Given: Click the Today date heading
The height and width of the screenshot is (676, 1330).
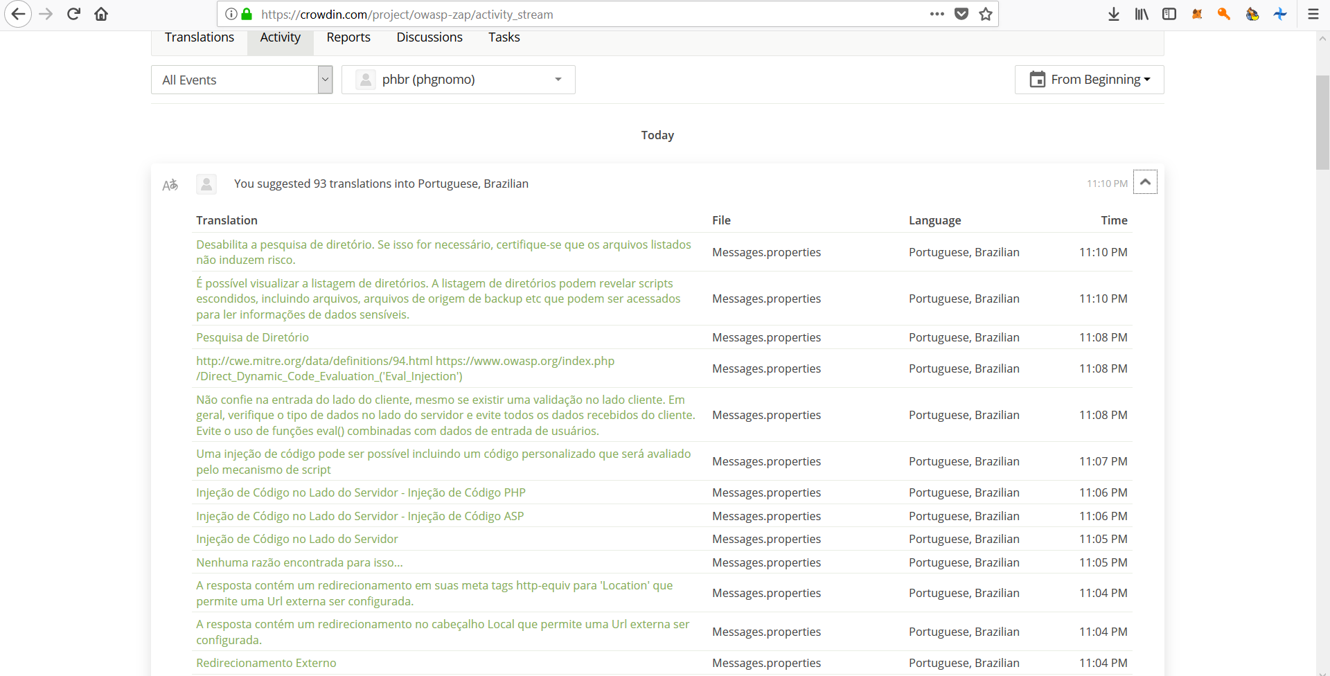Looking at the screenshot, I should 657,135.
